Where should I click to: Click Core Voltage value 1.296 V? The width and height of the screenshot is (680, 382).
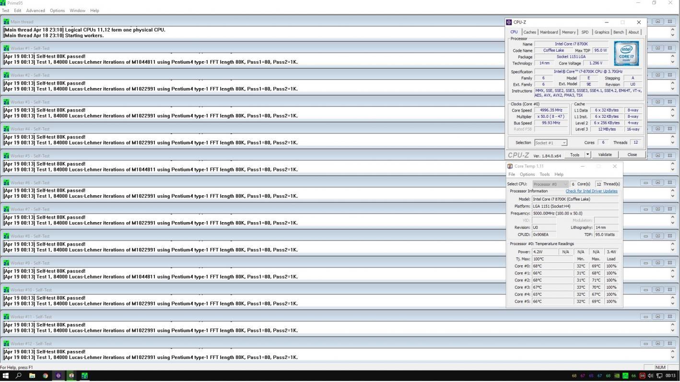pyautogui.click(x=595, y=63)
